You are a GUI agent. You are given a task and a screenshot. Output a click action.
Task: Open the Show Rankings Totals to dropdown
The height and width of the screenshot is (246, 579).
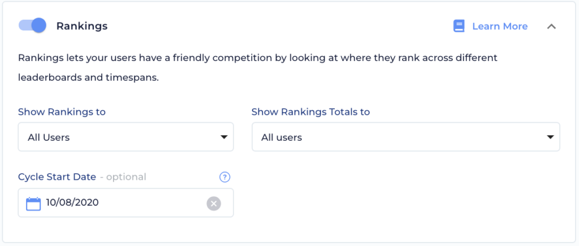(x=406, y=137)
